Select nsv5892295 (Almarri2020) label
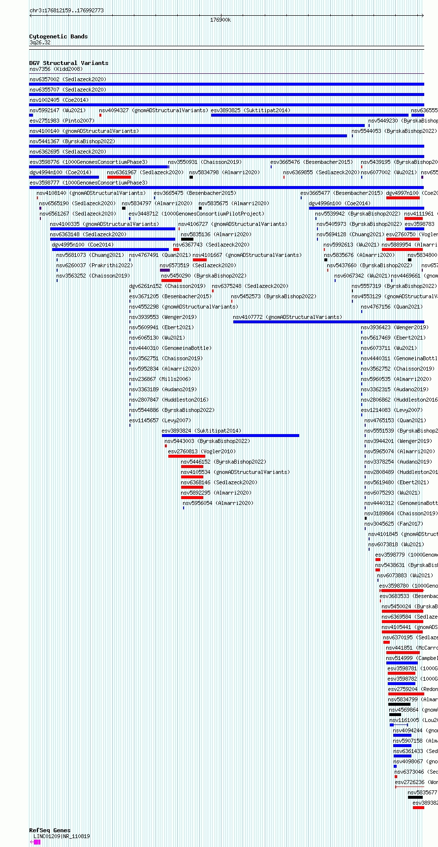Image resolution: width=438 pixels, height=847 pixels. click(216, 493)
